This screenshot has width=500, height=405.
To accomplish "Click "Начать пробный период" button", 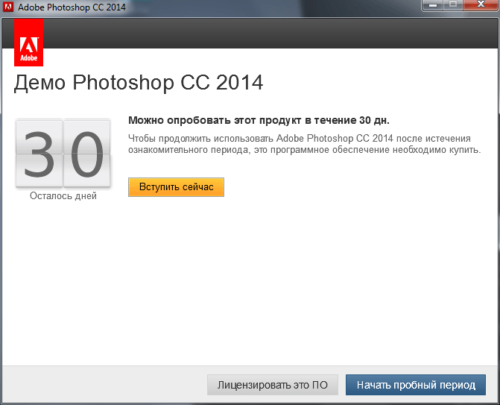I will pyautogui.click(x=416, y=385).
